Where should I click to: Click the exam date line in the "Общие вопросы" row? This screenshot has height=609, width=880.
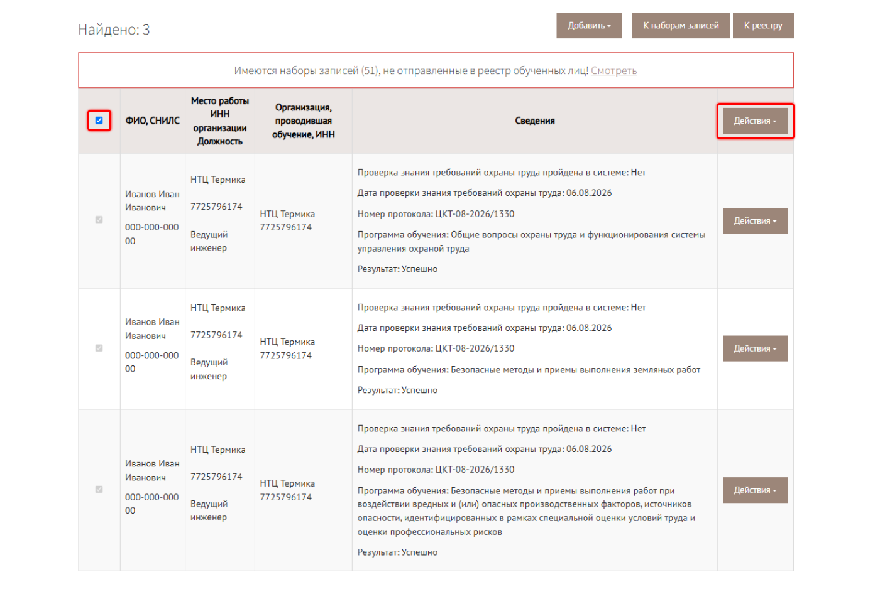(x=485, y=193)
